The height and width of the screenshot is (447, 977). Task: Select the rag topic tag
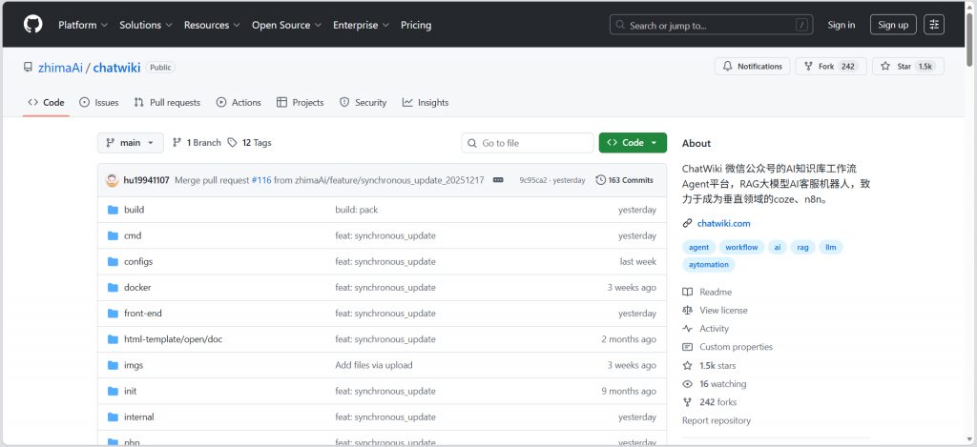802,247
